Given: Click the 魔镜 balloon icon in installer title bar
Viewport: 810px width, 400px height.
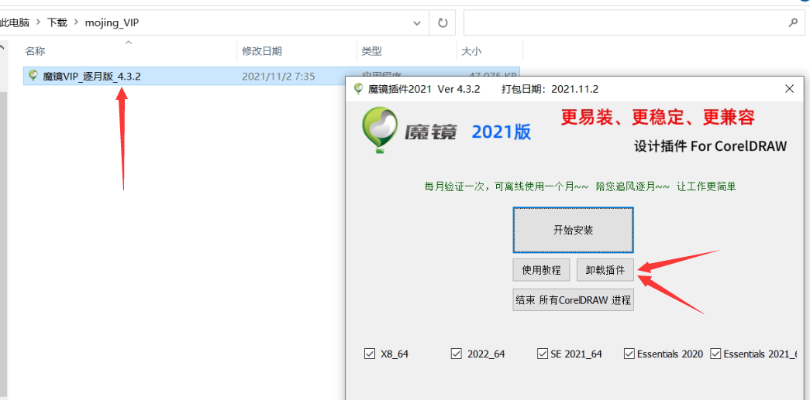Looking at the screenshot, I should [x=358, y=89].
